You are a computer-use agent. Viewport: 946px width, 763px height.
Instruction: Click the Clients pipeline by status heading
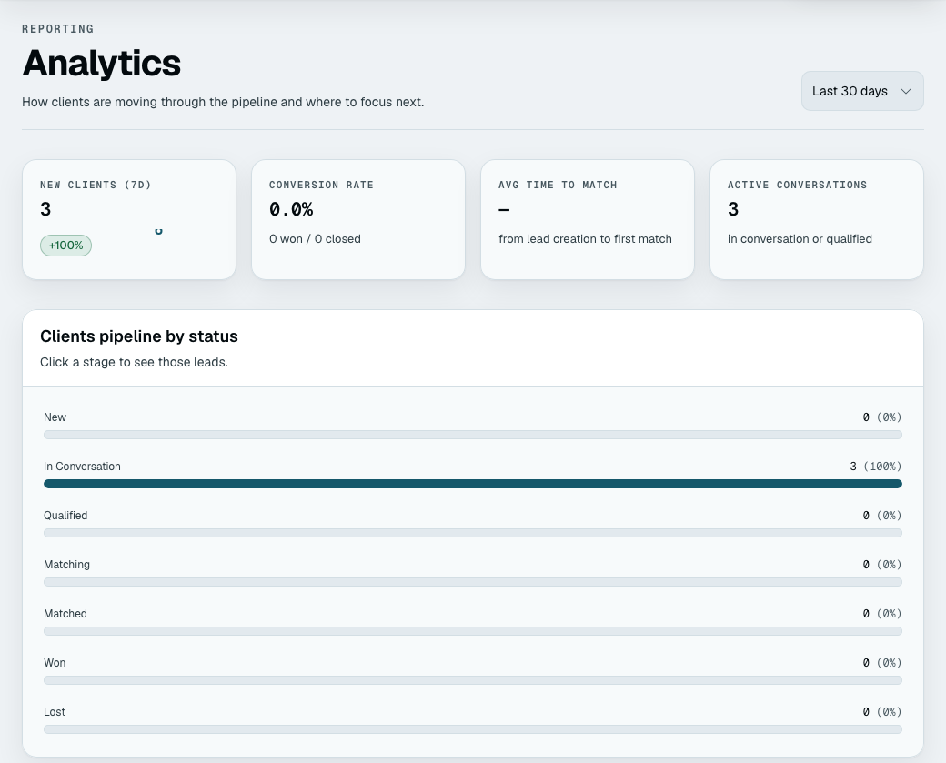(x=139, y=336)
